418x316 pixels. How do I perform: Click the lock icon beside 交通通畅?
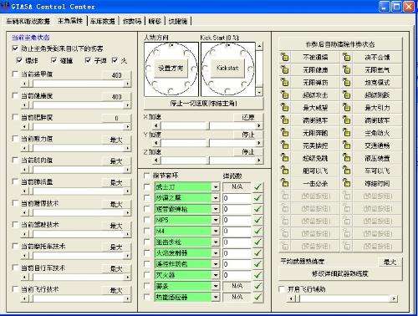[347, 145]
